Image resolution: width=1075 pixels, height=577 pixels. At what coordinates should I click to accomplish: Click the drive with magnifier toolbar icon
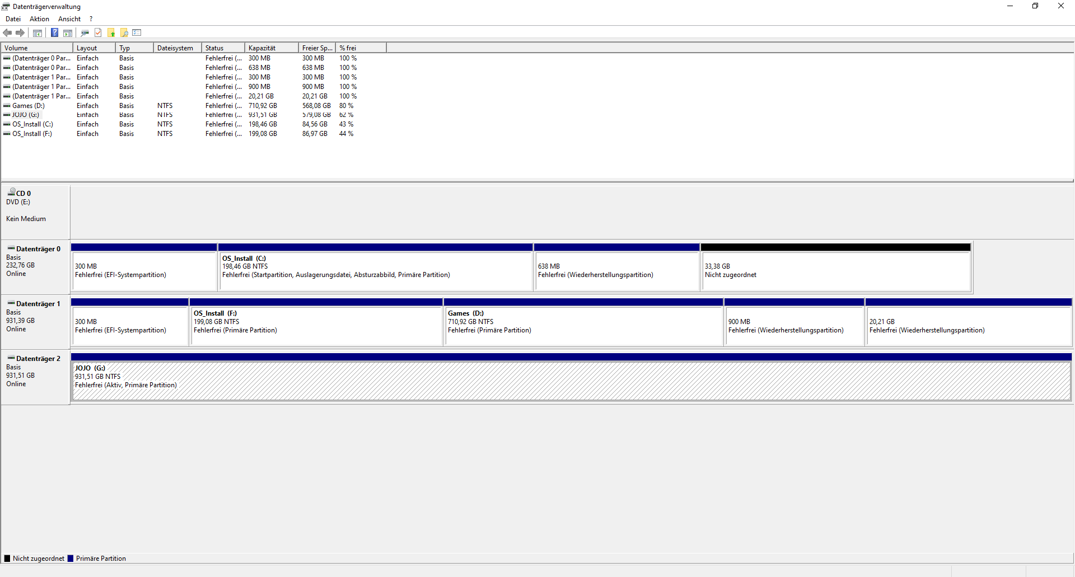click(x=85, y=33)
